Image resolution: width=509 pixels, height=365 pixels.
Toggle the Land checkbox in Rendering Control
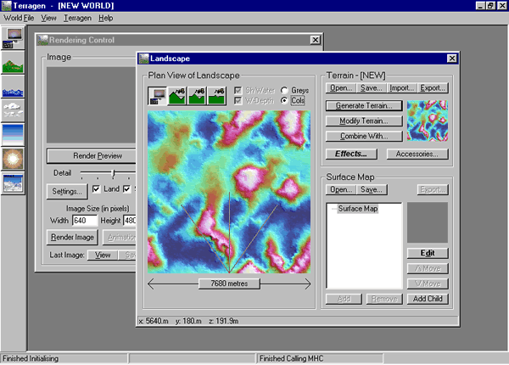coord(96,189)
